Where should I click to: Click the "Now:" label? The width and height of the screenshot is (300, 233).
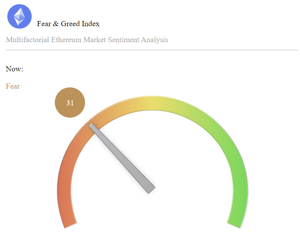coord(14,69)
